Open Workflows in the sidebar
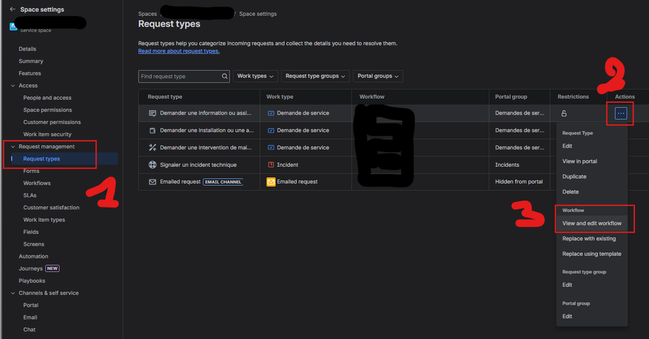Viewport: 649px width, 339px height. coord(37,183)
